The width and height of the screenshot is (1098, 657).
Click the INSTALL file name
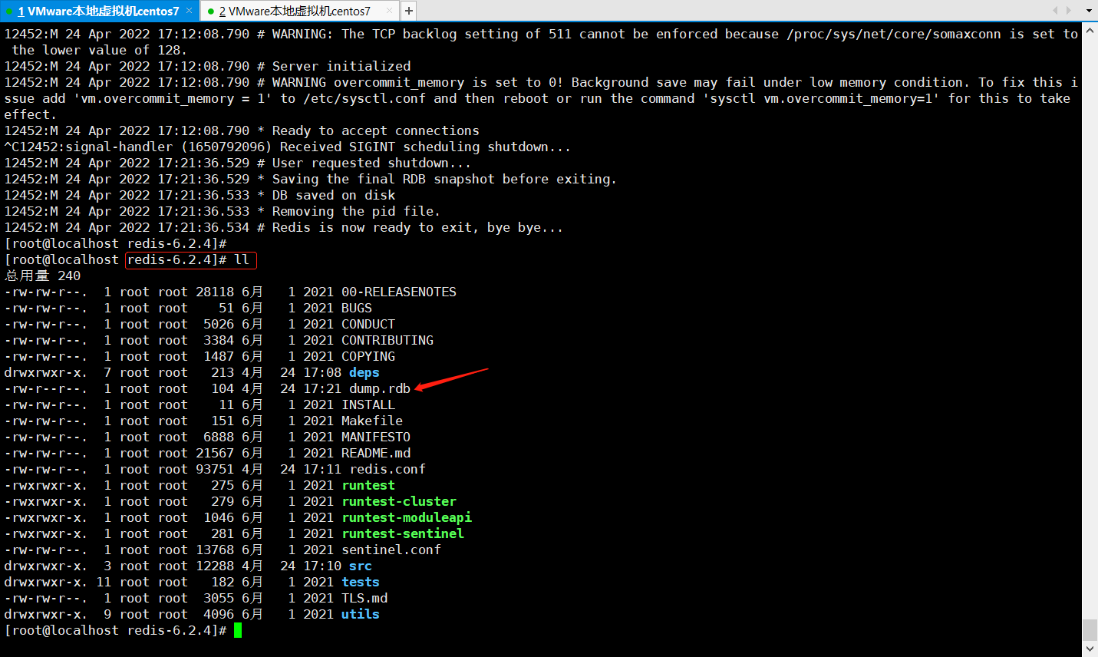coord(368,404)
